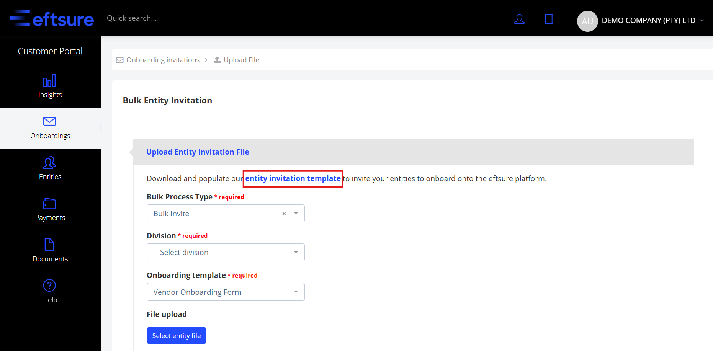This screenshot has height=351, width=713.
Task: Select the Payments wallet icon
Action: (49, 204)
